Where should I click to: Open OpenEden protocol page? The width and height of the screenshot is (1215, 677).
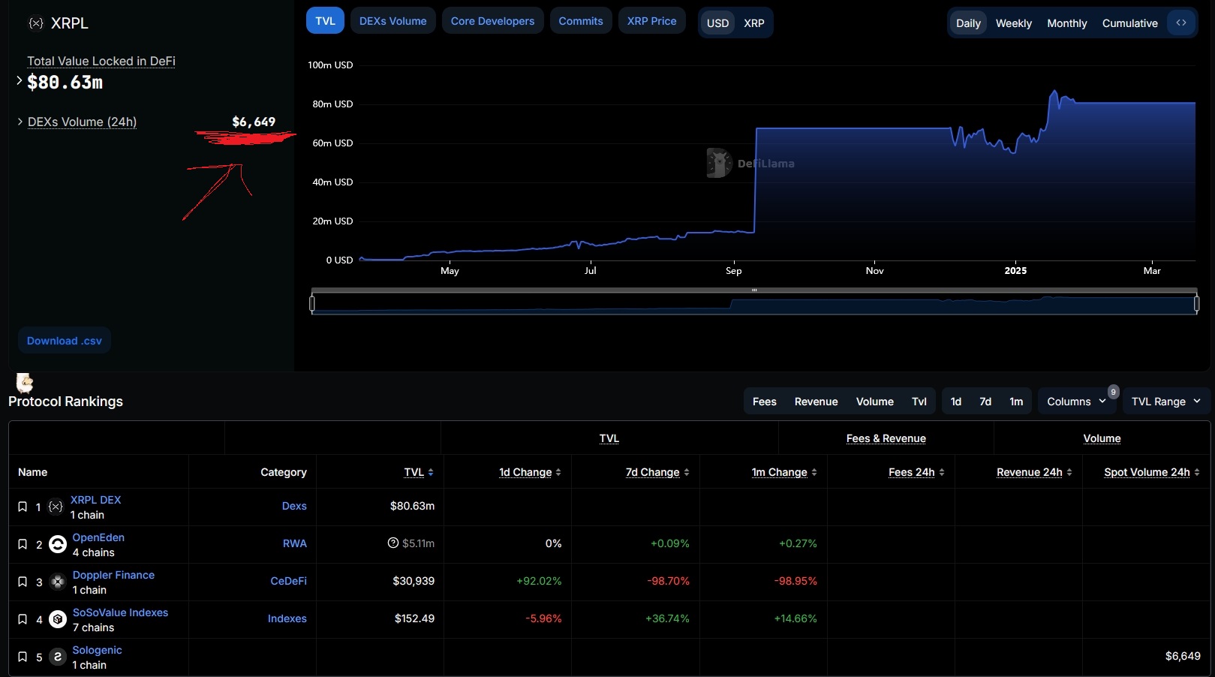98,537
